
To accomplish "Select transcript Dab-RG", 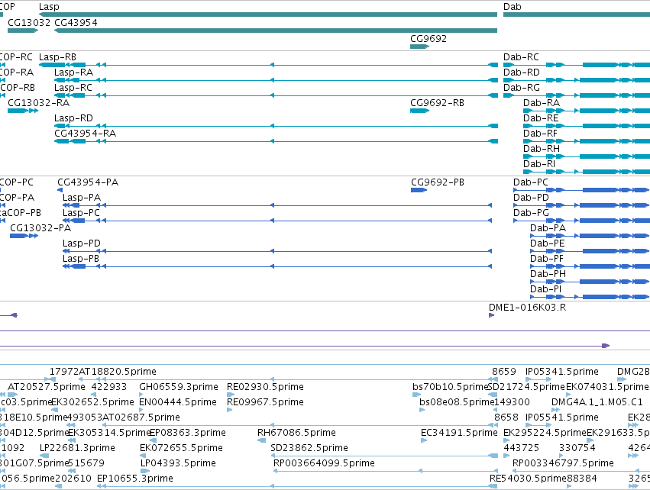I will pos(522,88).
